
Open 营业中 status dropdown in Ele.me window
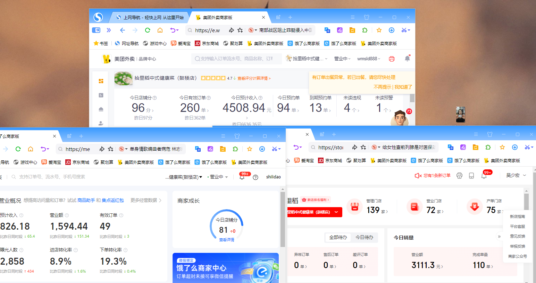pyautogui.click(x=218, y=177)
